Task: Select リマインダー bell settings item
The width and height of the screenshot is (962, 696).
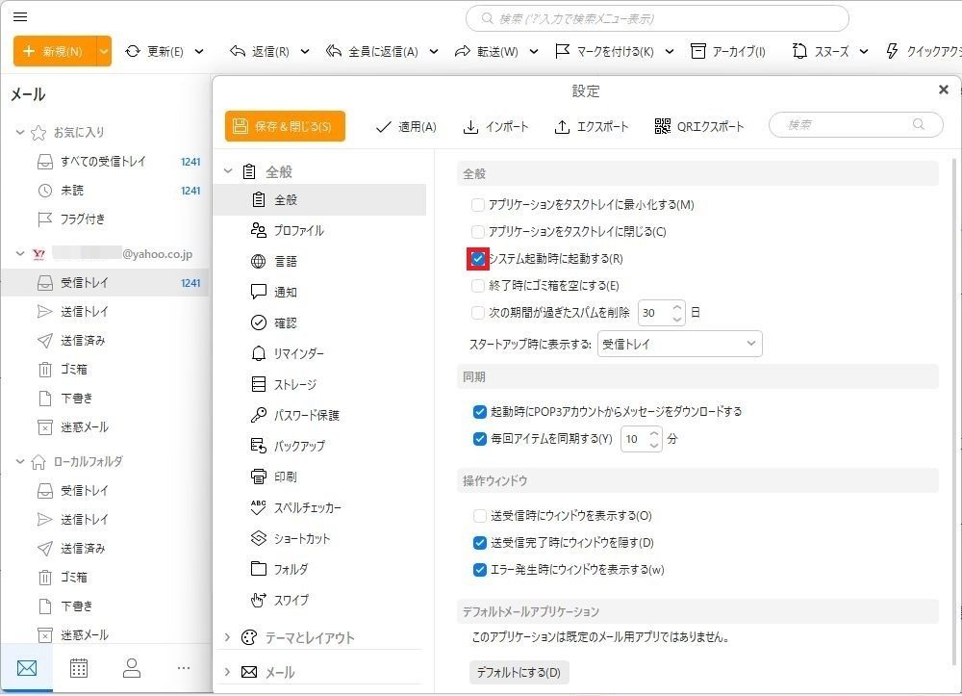Action: [258, 354]
